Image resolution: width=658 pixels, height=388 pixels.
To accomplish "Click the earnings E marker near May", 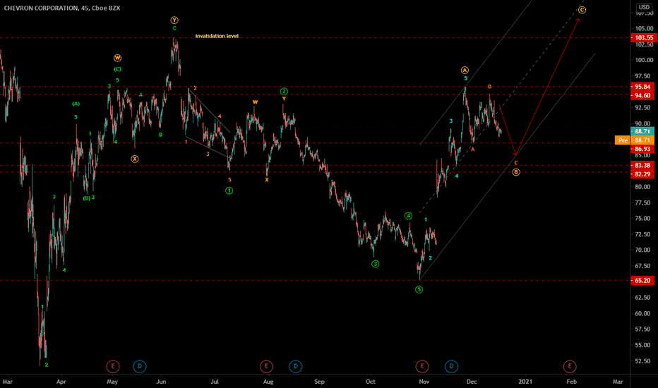I will click(112, 366).
